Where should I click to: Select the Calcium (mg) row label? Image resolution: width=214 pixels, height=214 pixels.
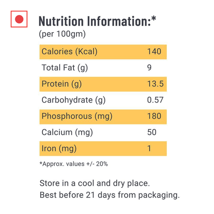(x=67, y=132)
